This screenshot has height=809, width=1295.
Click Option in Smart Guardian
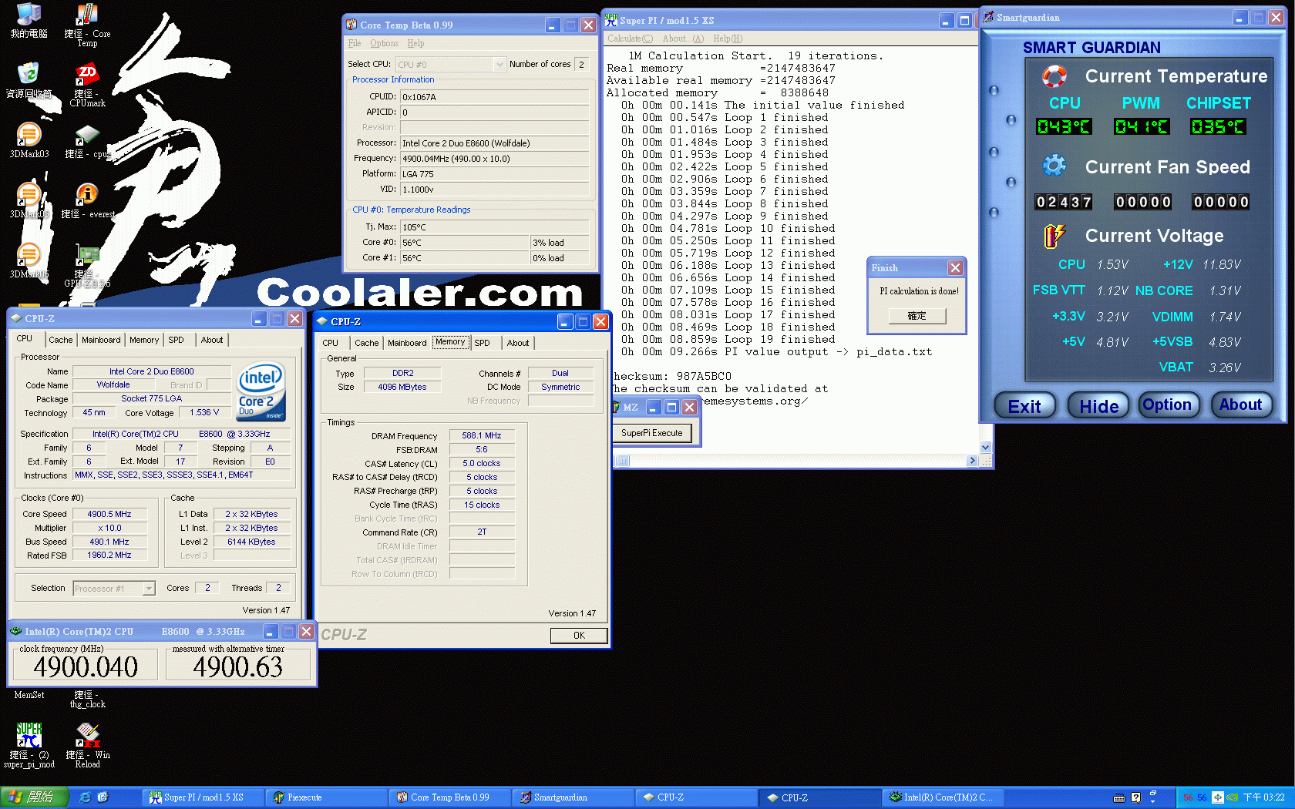(x=1167, y=404)
